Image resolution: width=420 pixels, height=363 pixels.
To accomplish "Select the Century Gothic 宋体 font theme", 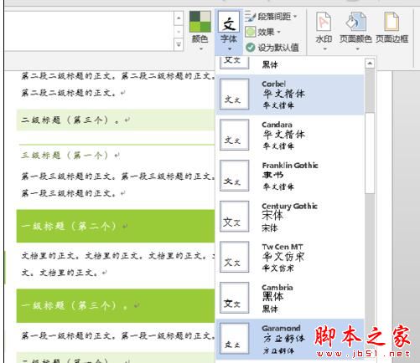I will click(x=290, y=217).
